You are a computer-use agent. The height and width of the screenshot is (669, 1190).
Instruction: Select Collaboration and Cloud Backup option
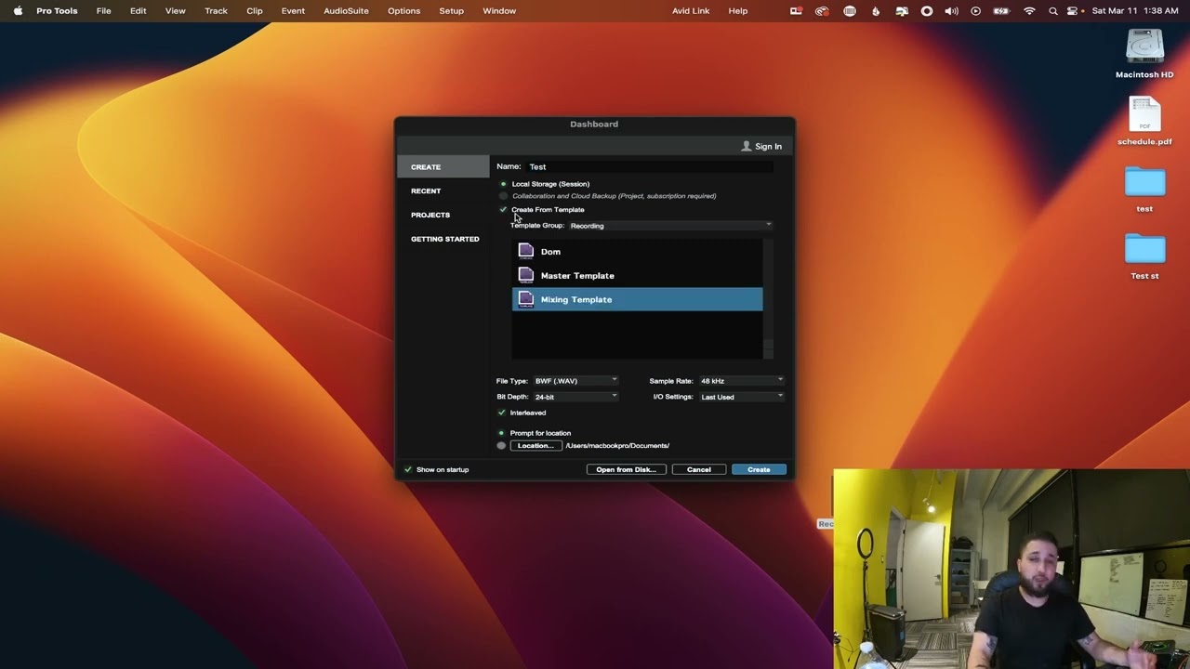503,196
